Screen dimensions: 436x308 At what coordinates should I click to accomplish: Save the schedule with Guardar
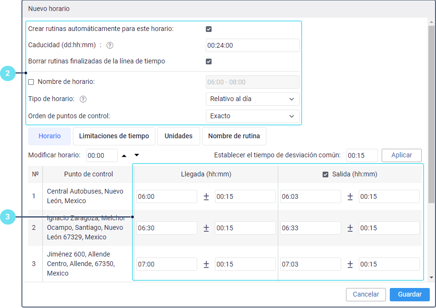[x=409, y=294]
